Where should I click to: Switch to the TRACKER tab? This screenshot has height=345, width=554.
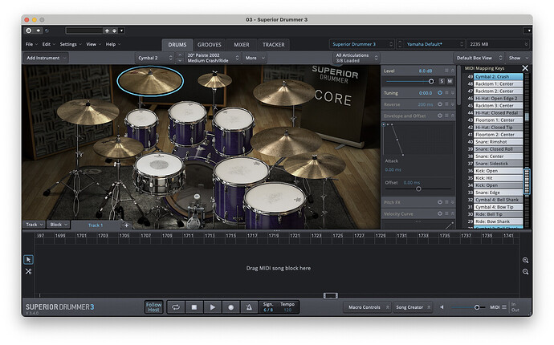point(274,45)
